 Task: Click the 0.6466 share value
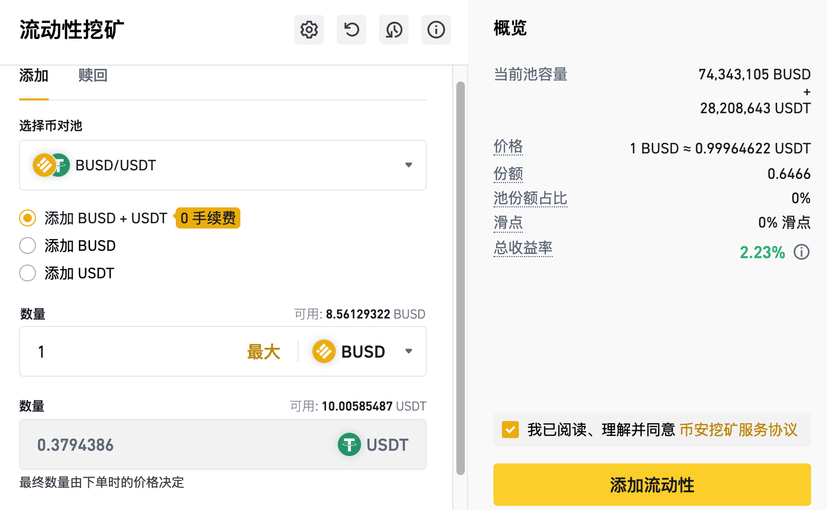click(x=789, y=174)
